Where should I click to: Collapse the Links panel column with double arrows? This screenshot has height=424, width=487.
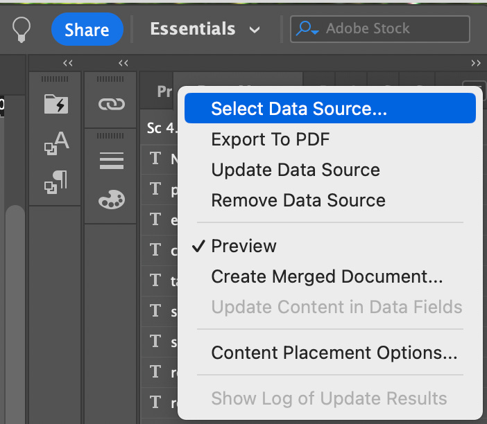[123, 63]
